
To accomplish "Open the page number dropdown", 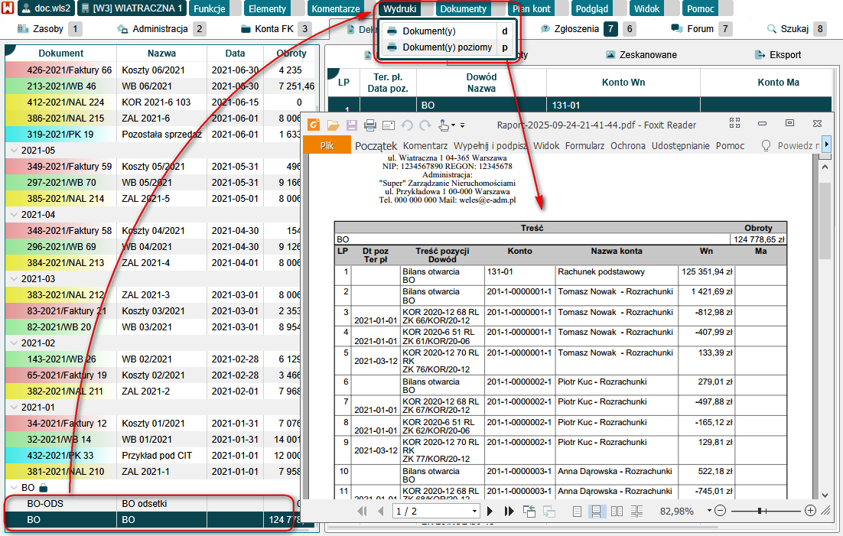I will pyautogui.click(x=474, y=511).
